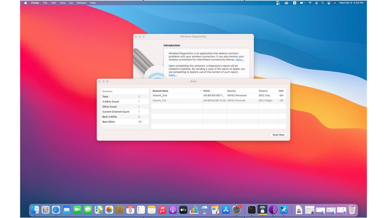Screen dimensions: 387x218
Task: Click BSSID d4:86:60:96:75:5b cell
Action: tap(215, 101)
